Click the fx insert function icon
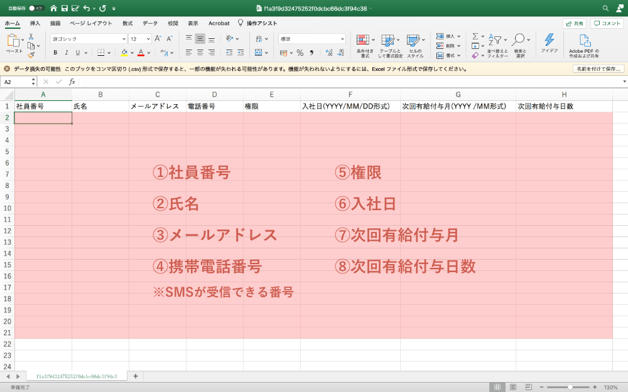 (72, 82)
